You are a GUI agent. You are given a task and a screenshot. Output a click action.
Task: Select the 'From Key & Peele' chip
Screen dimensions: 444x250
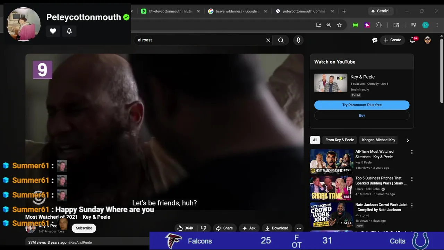pos(340,140)
